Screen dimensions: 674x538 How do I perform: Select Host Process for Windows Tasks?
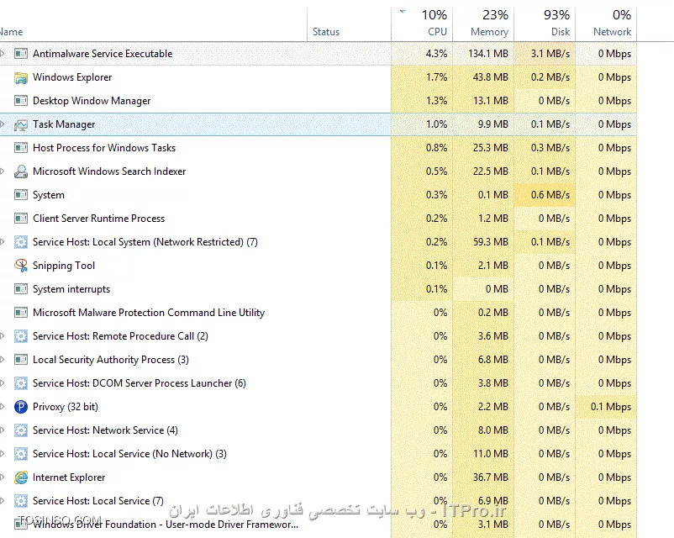[318, 148]
